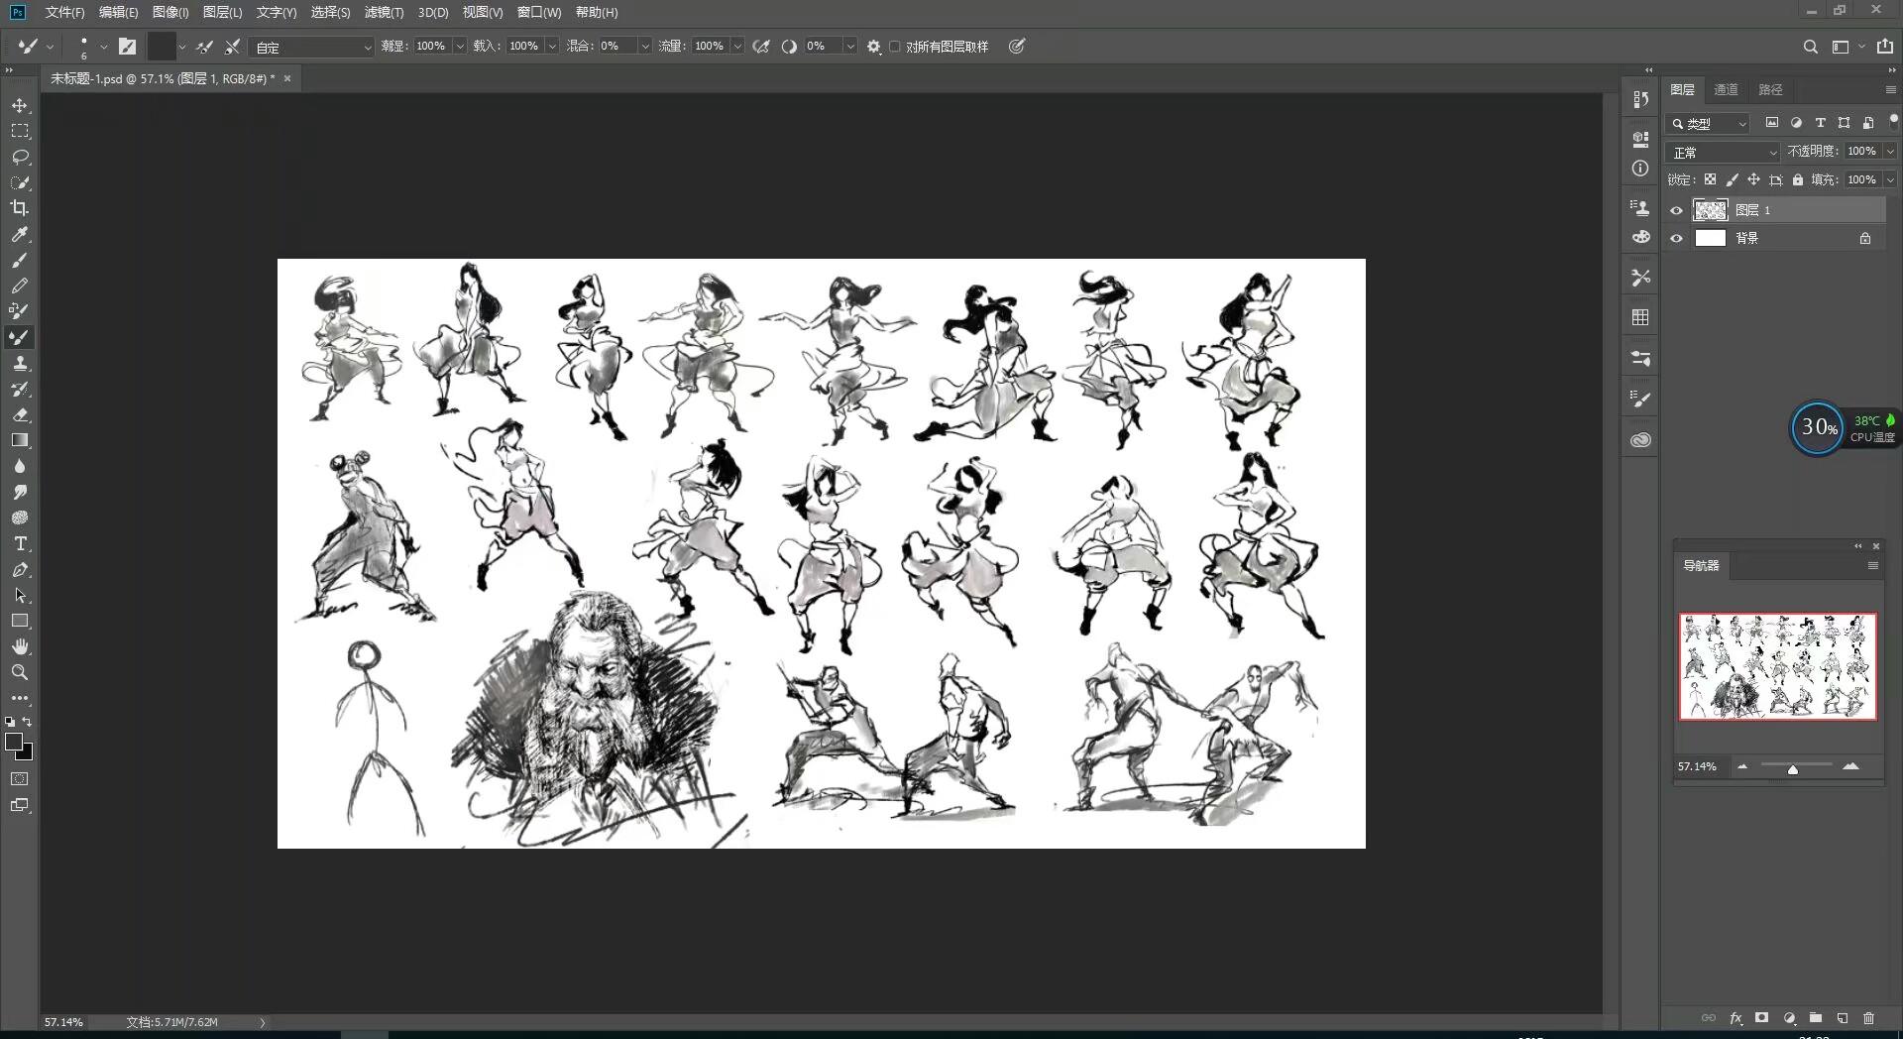Screen dimensions: 1903x1039
Task: Click navigator zoom in large mountain button
Action: coord(1850,766)
